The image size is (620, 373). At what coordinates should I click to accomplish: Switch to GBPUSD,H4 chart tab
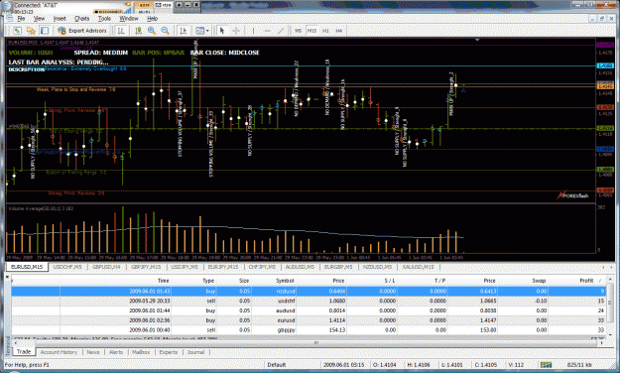pyautogui.click(x=106, y=267)
